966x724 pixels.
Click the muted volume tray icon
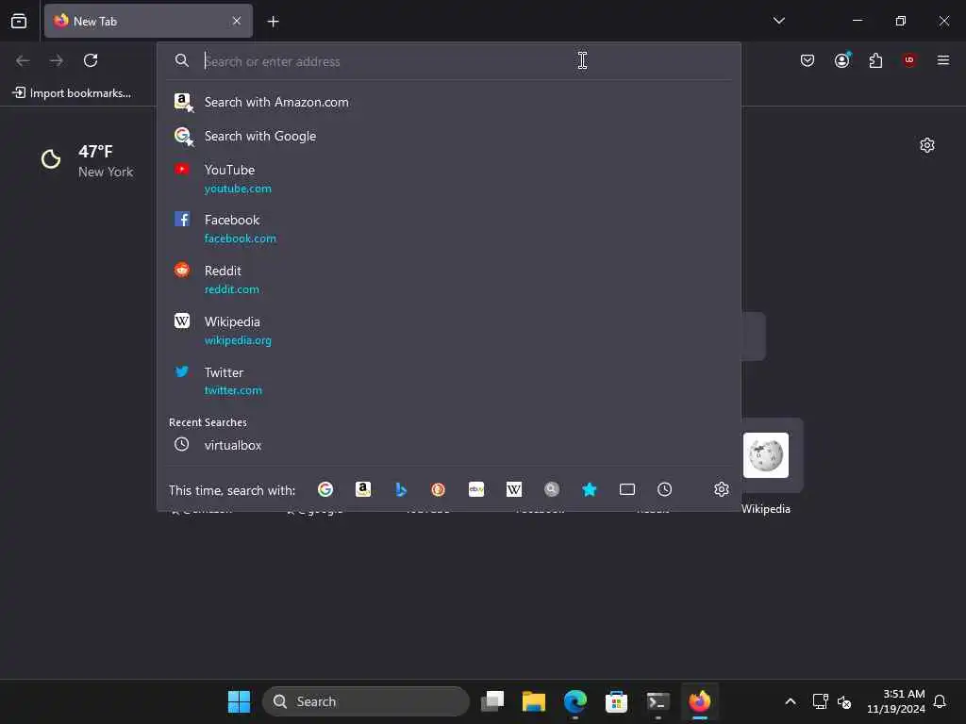(844, 701)
